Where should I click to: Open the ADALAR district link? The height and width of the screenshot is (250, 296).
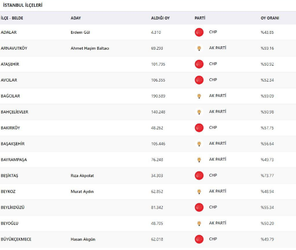click(x=9, y=32)
